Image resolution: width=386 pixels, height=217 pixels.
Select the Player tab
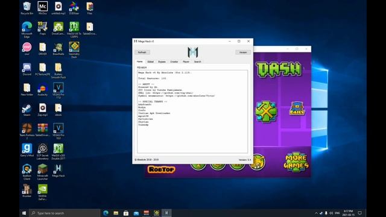coord(186,61)
